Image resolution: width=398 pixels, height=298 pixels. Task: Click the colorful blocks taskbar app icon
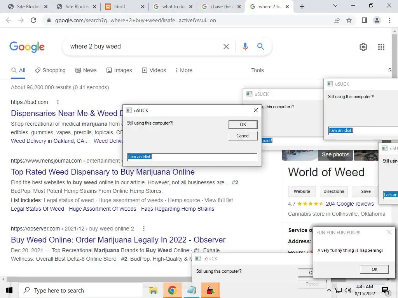210,290
